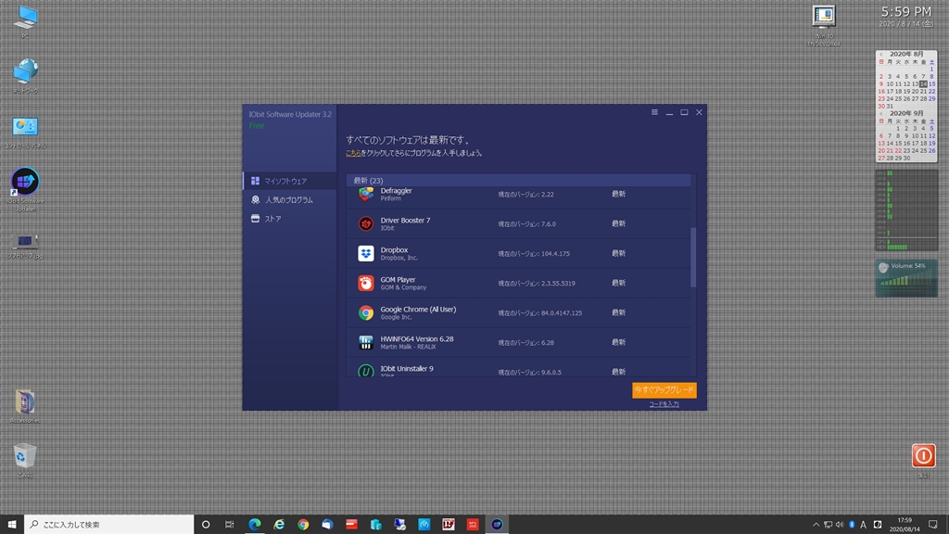Select the Recycle Bin desktop icon
The width and height of the screenshot is (949, 534).
point(25,460)
